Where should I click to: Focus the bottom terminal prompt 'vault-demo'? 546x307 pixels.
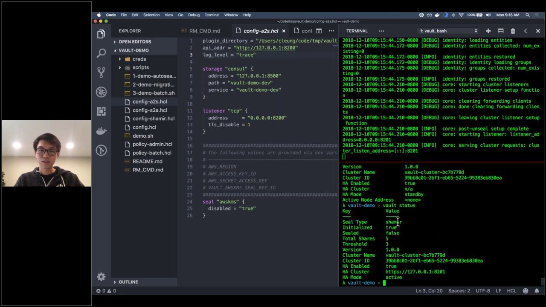coord(361,283)
